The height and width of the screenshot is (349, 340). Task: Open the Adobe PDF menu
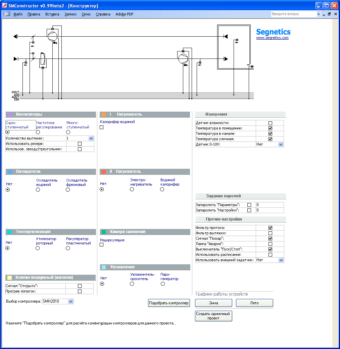[x=125, y=14]
